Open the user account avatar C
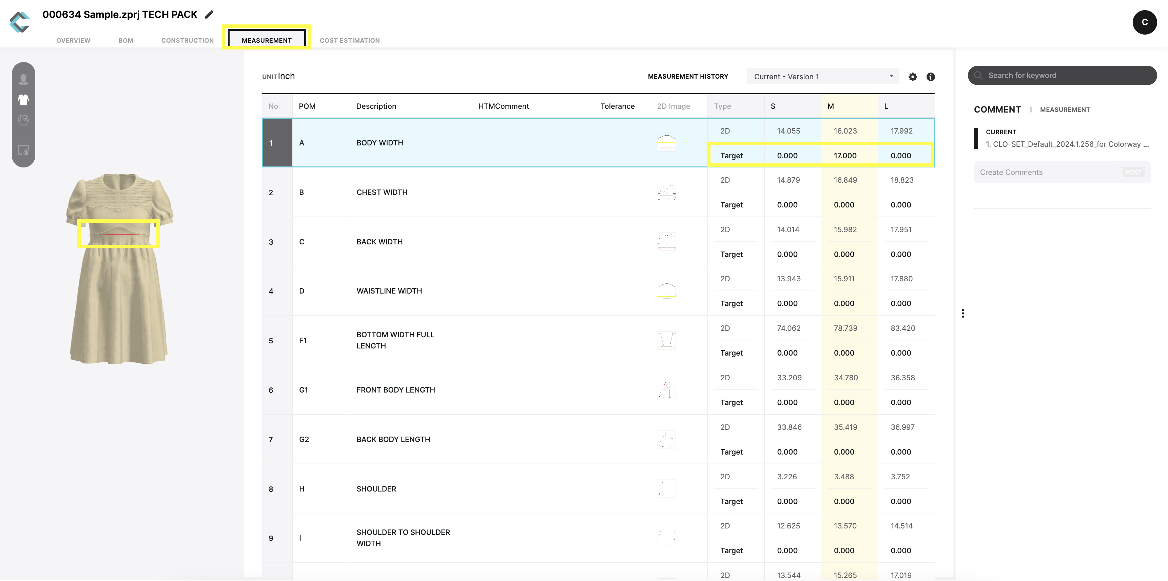 coord(1144,22)
